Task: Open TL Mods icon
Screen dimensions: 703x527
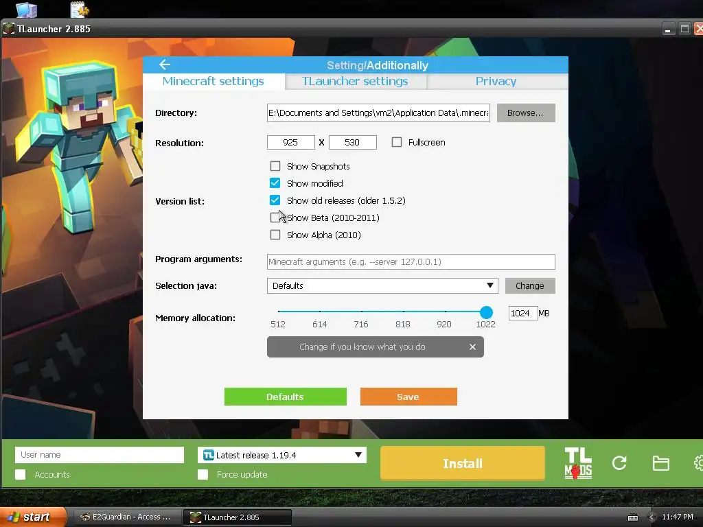Action: pos(578,463)
